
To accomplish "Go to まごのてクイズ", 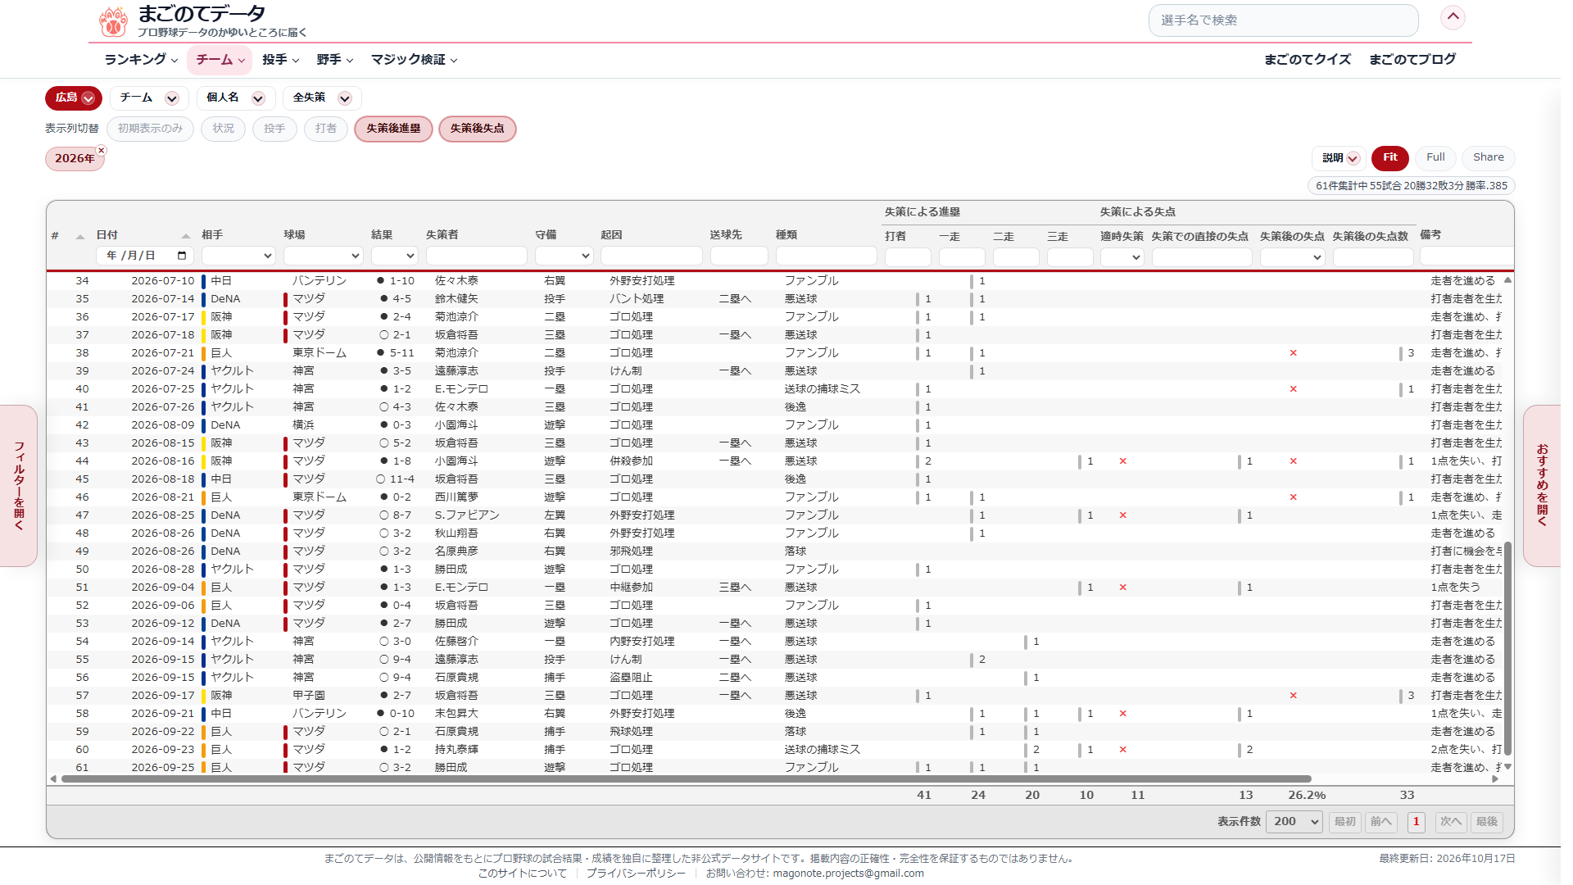I will (x=1307, y=60).
